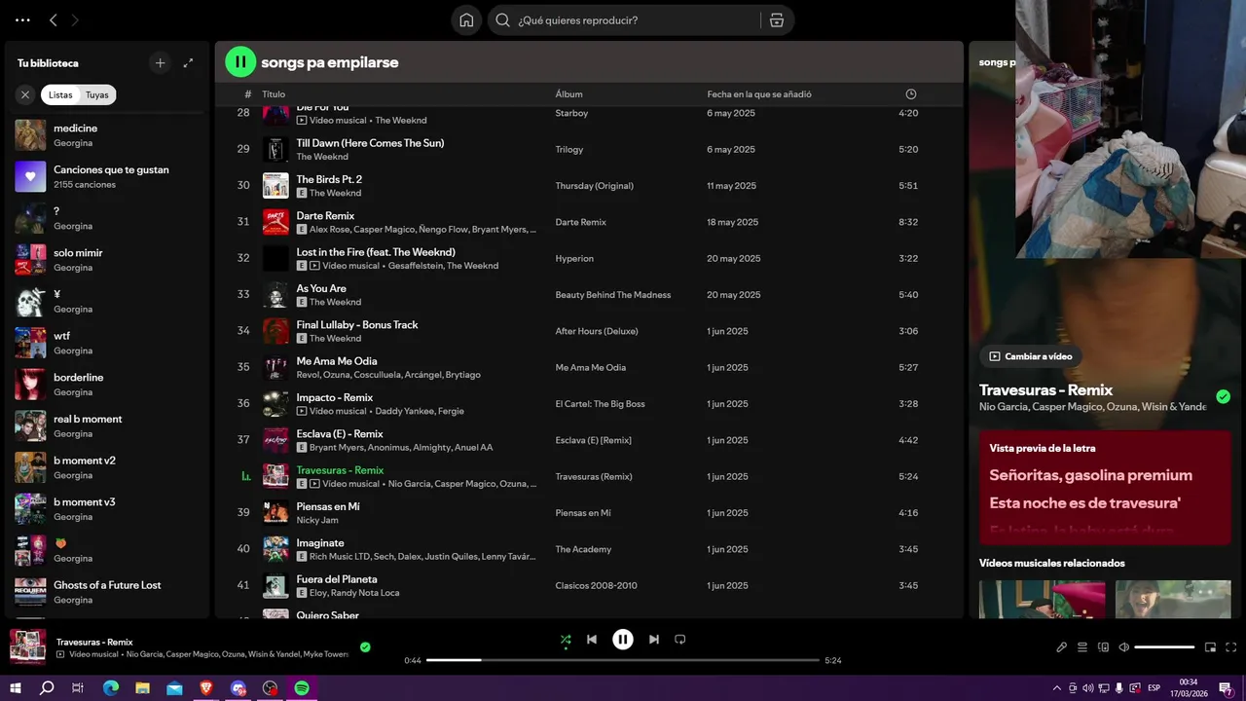Skip to the previous track
This screenshot has height=701, width=1246.
[592, 640]
